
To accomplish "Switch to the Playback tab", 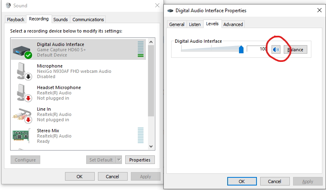I will click(x=15, y=20).
